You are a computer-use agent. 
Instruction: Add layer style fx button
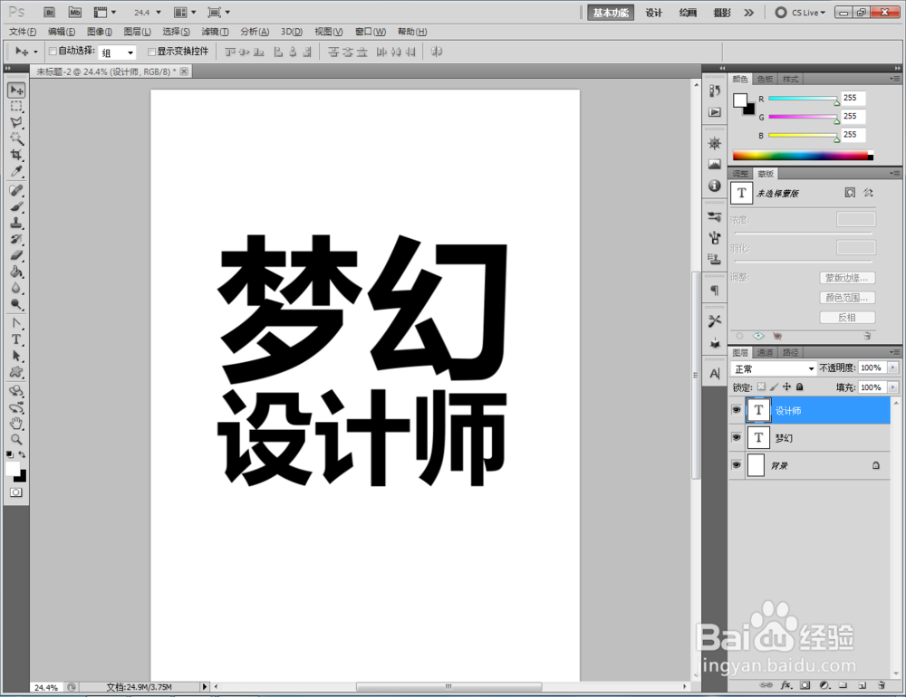786,685
